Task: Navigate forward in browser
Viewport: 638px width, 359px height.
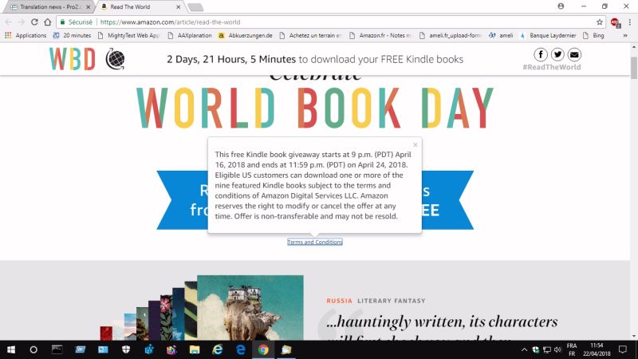Action: (x=22, y=22)
